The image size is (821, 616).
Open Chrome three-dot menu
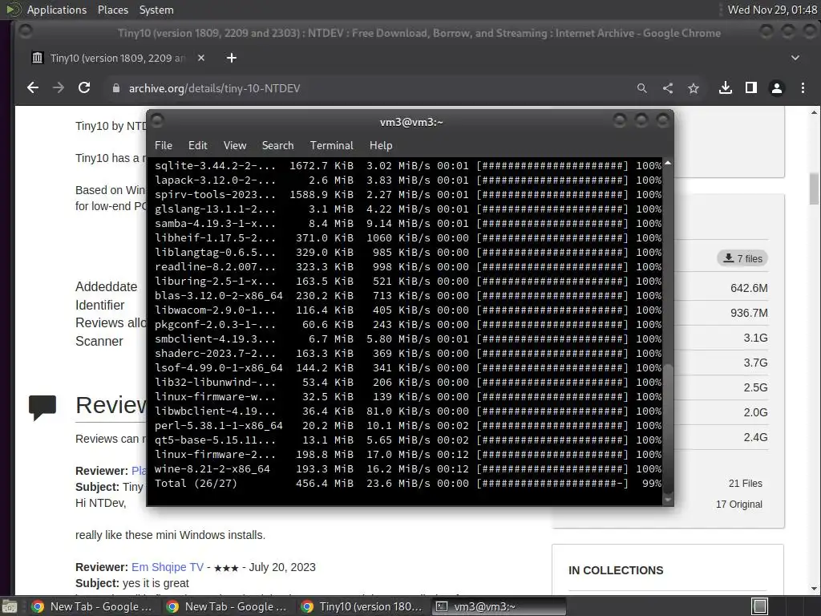tap(803, 88)
